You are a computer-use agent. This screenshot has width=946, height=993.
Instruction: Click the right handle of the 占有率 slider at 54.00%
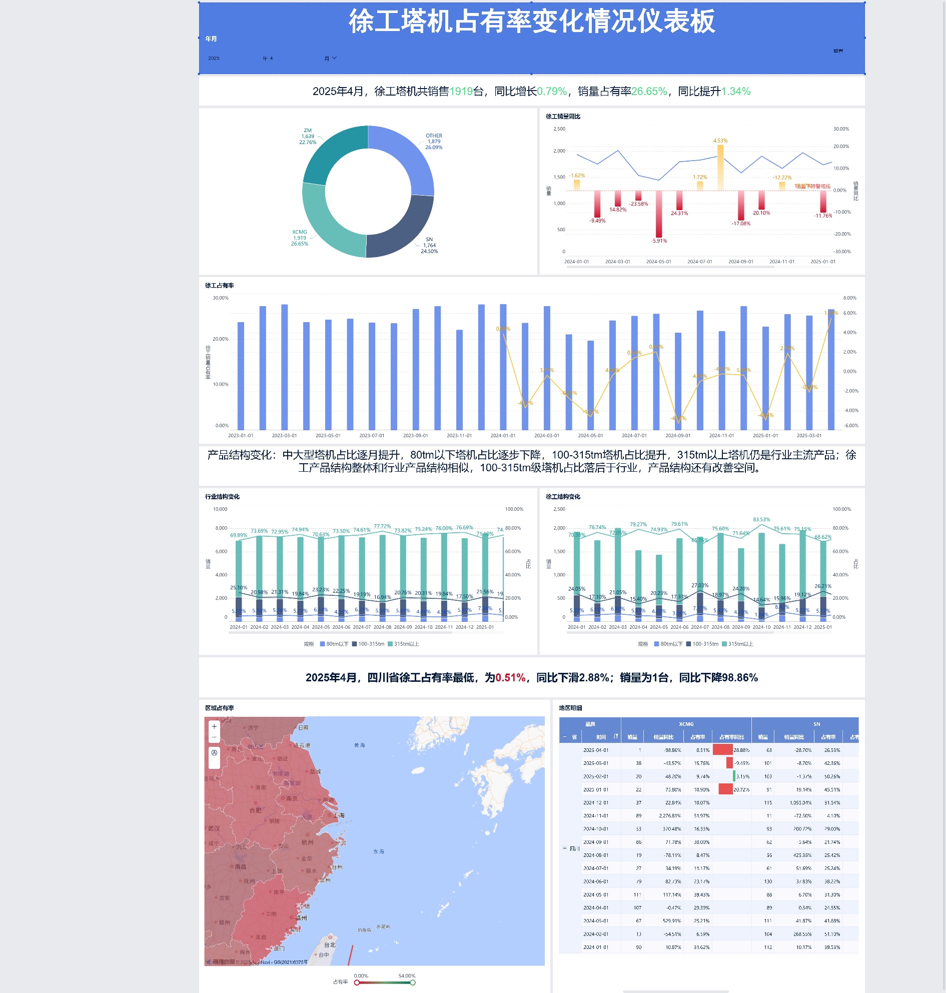tap(413, 982)
